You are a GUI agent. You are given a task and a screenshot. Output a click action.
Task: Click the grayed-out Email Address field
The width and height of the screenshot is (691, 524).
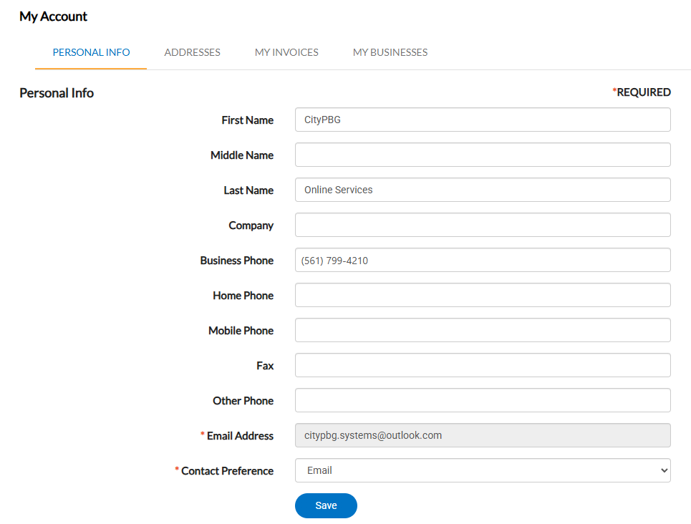click(483, 435)
